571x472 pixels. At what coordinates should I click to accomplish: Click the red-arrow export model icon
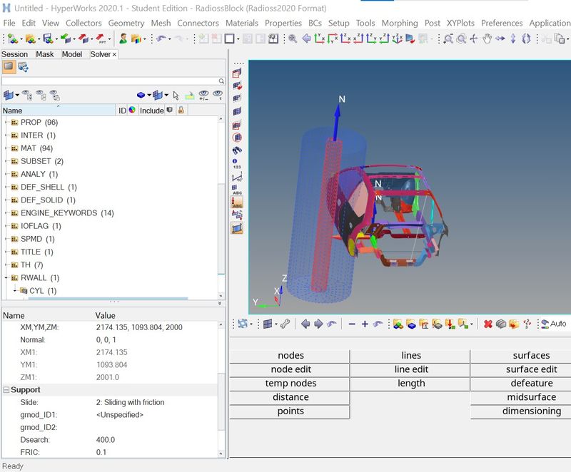pyautogui.click(x=83, y=39)
